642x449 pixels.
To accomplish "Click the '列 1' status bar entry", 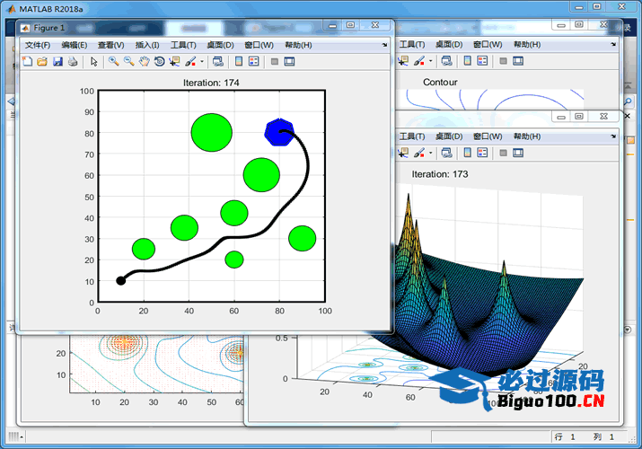I will click(603, 436).
